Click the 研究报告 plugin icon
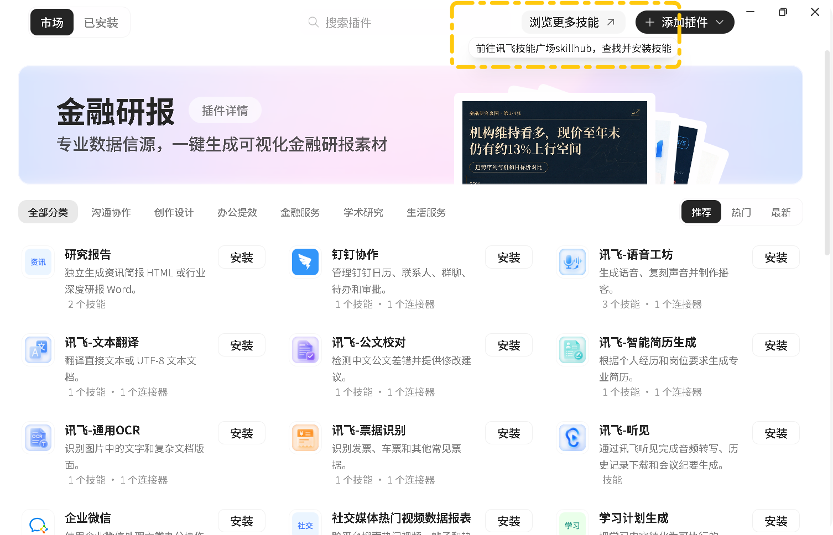Screen dimensions: 833x535 click(38, 262)
